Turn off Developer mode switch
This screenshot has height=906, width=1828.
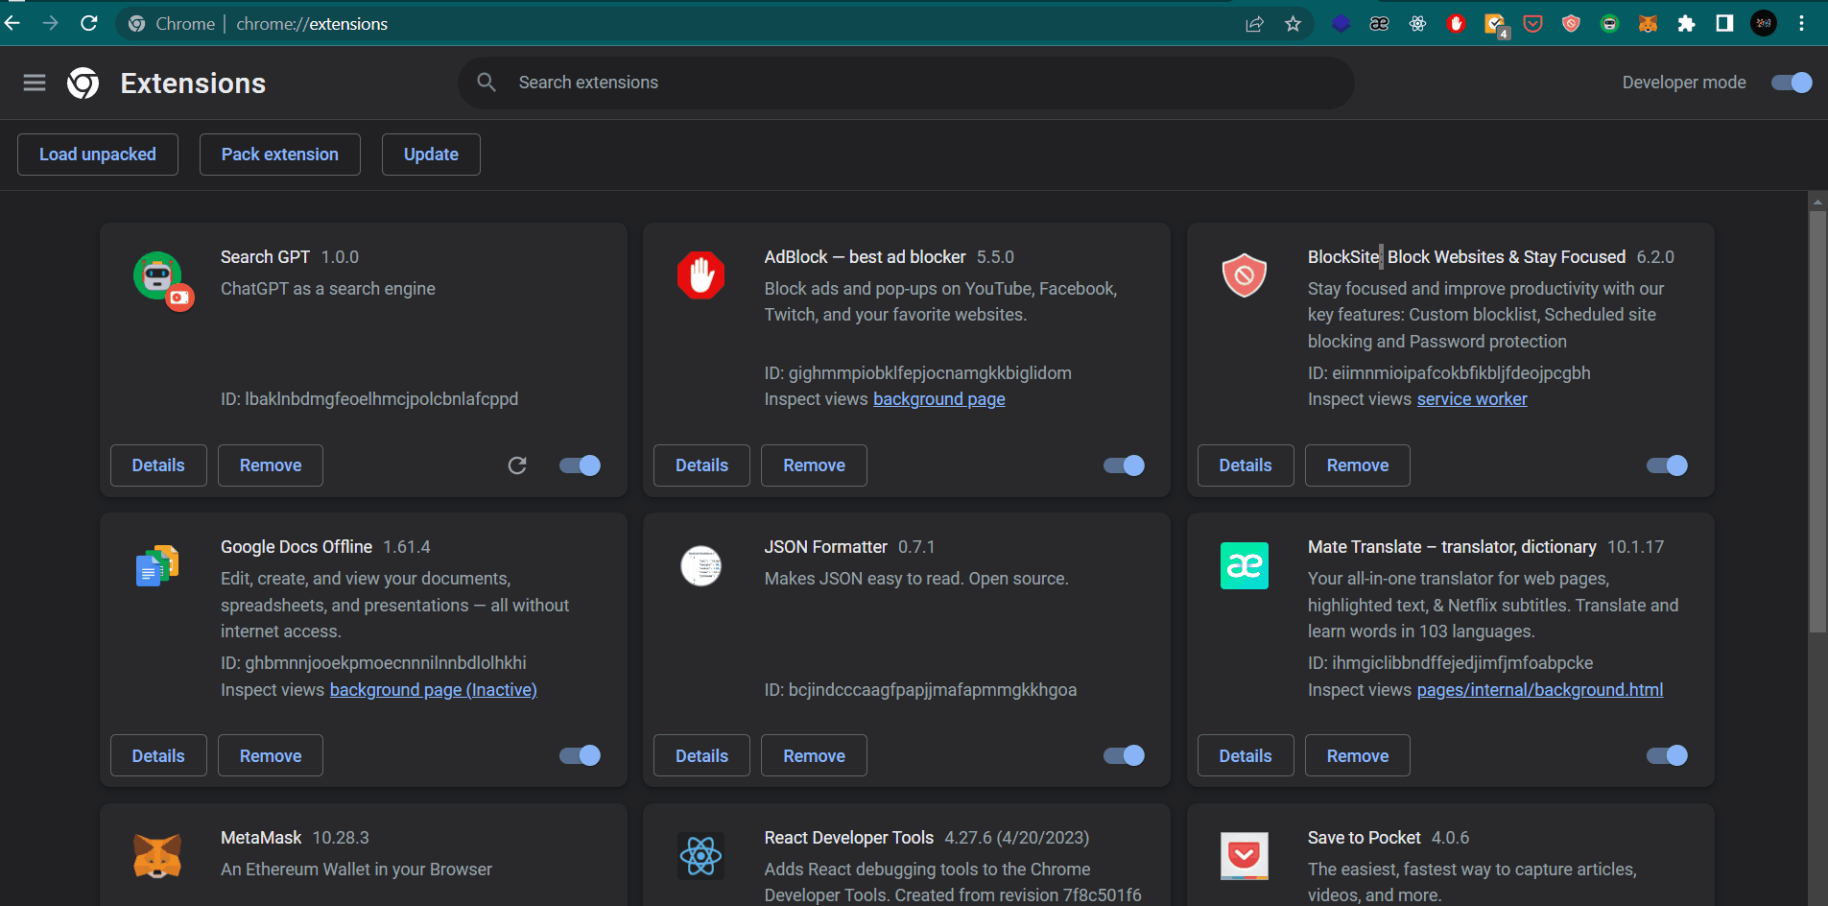pyautogui.click(x=1792, y=83)
